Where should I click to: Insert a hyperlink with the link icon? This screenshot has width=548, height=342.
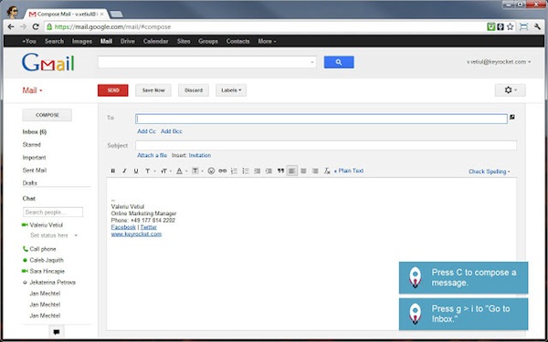tap(223, 171)
